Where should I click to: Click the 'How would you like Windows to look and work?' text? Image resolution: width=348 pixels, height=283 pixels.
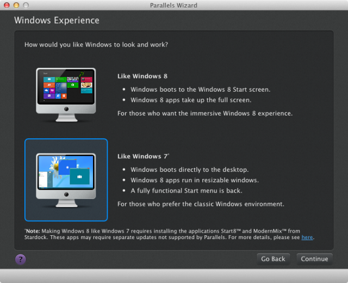pyautogui.click(x=96, y=44)
